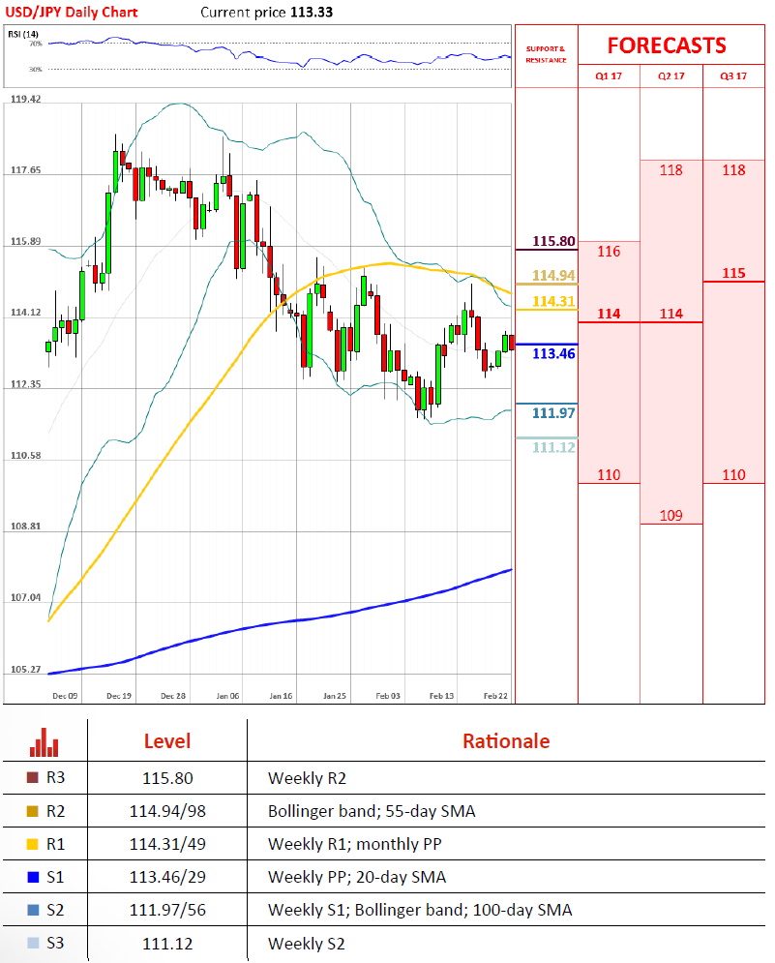Click resistance level 114.94 on the chart
This screenshot has height=963, width=775.
[553, 275]
